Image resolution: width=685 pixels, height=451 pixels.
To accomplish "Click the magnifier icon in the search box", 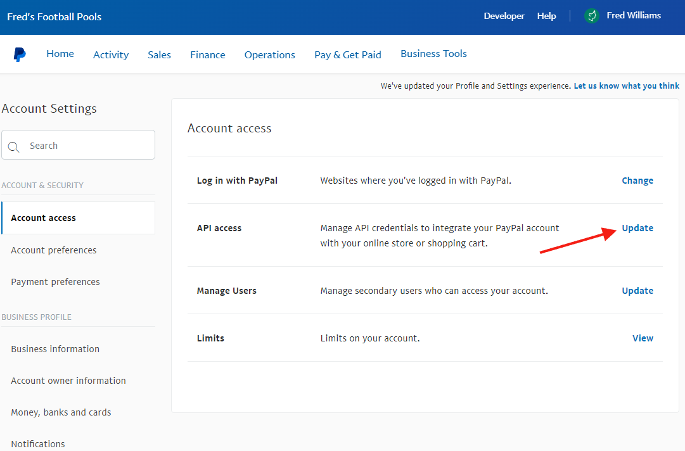I will point(13,147).
